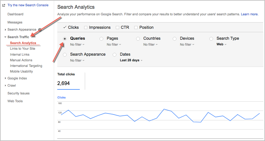The width and height of the screenshot is (265, 141).
Task: Select the Dates radio button
Action: point(115,54)
